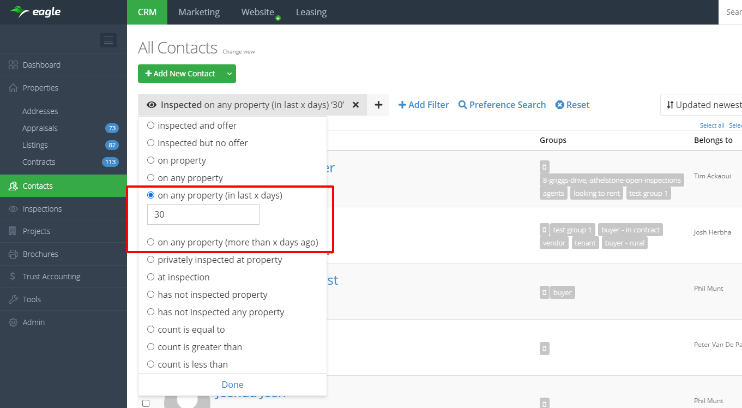Go to Inspections in the sidebar
742x408 pixels.
tap(42, 209)
